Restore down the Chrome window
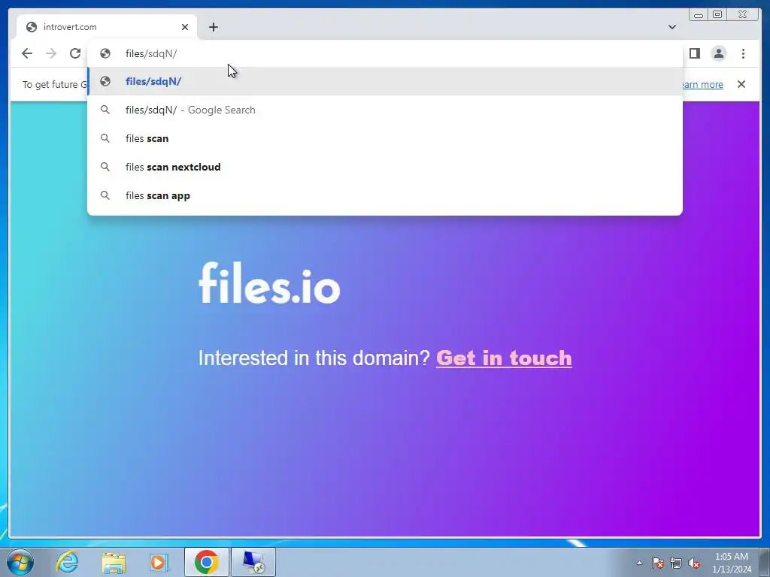 tap(717, 15)
